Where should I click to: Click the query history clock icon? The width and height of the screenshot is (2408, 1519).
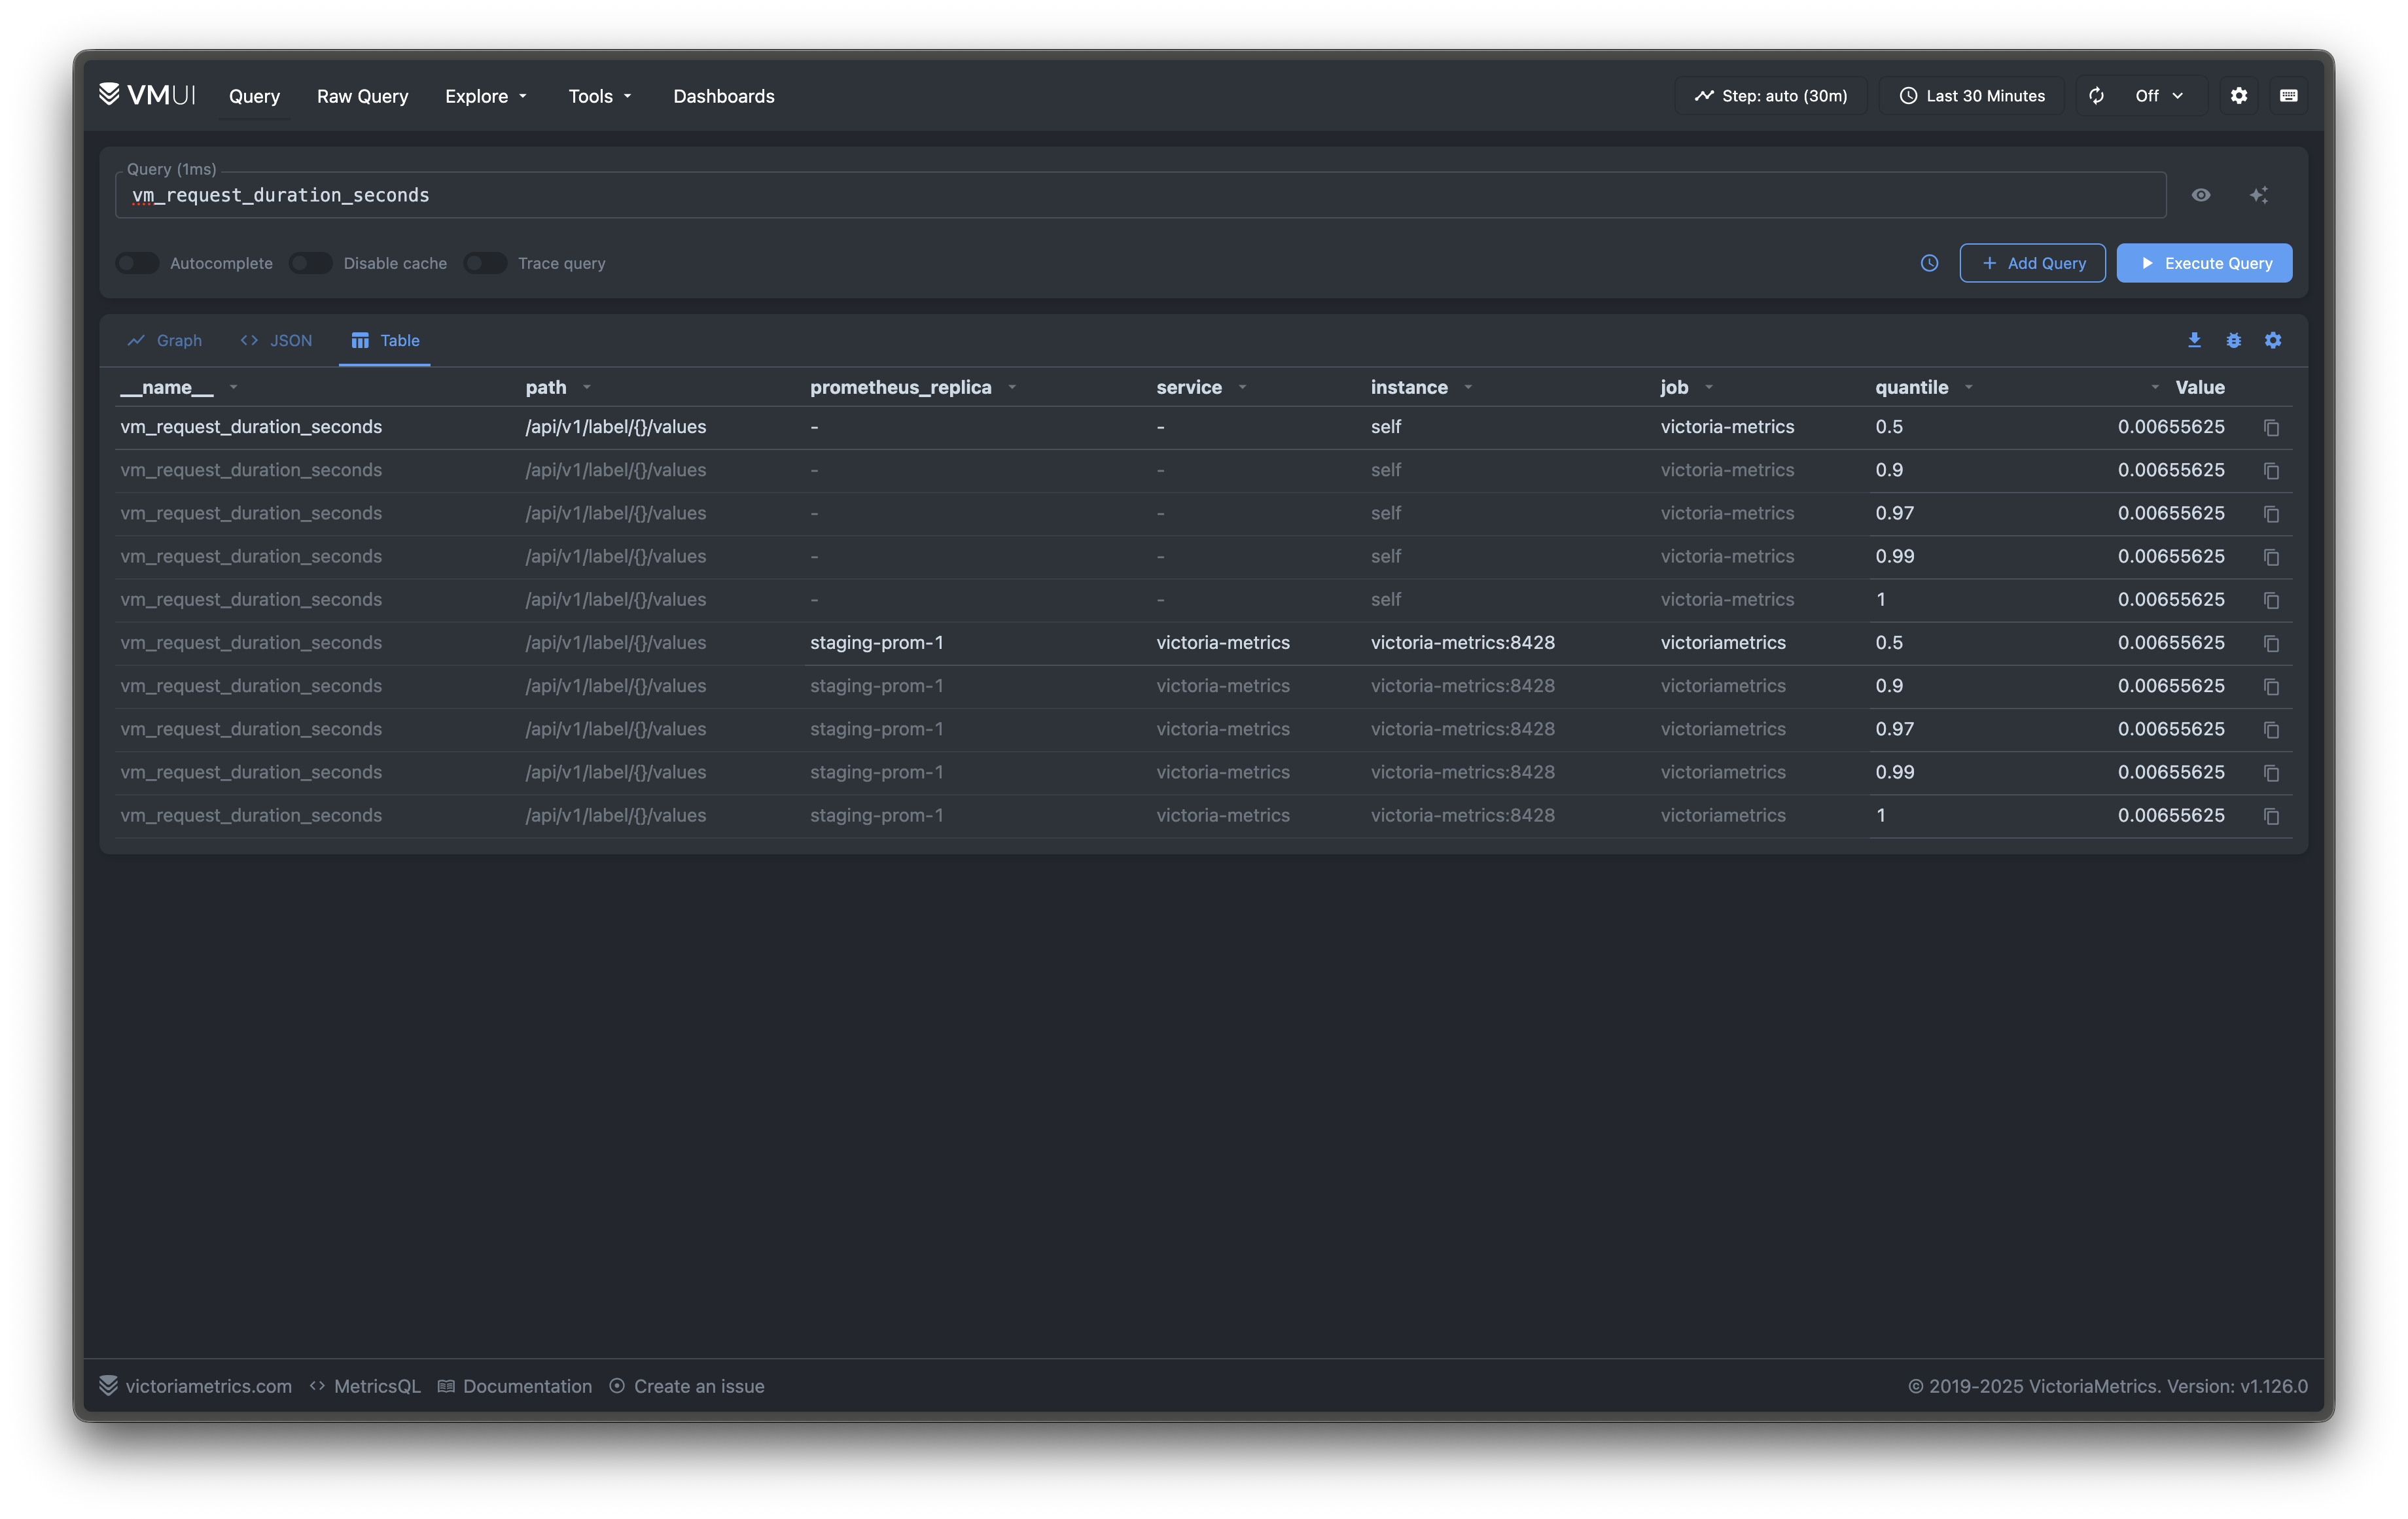click(x=1929, y=263)
